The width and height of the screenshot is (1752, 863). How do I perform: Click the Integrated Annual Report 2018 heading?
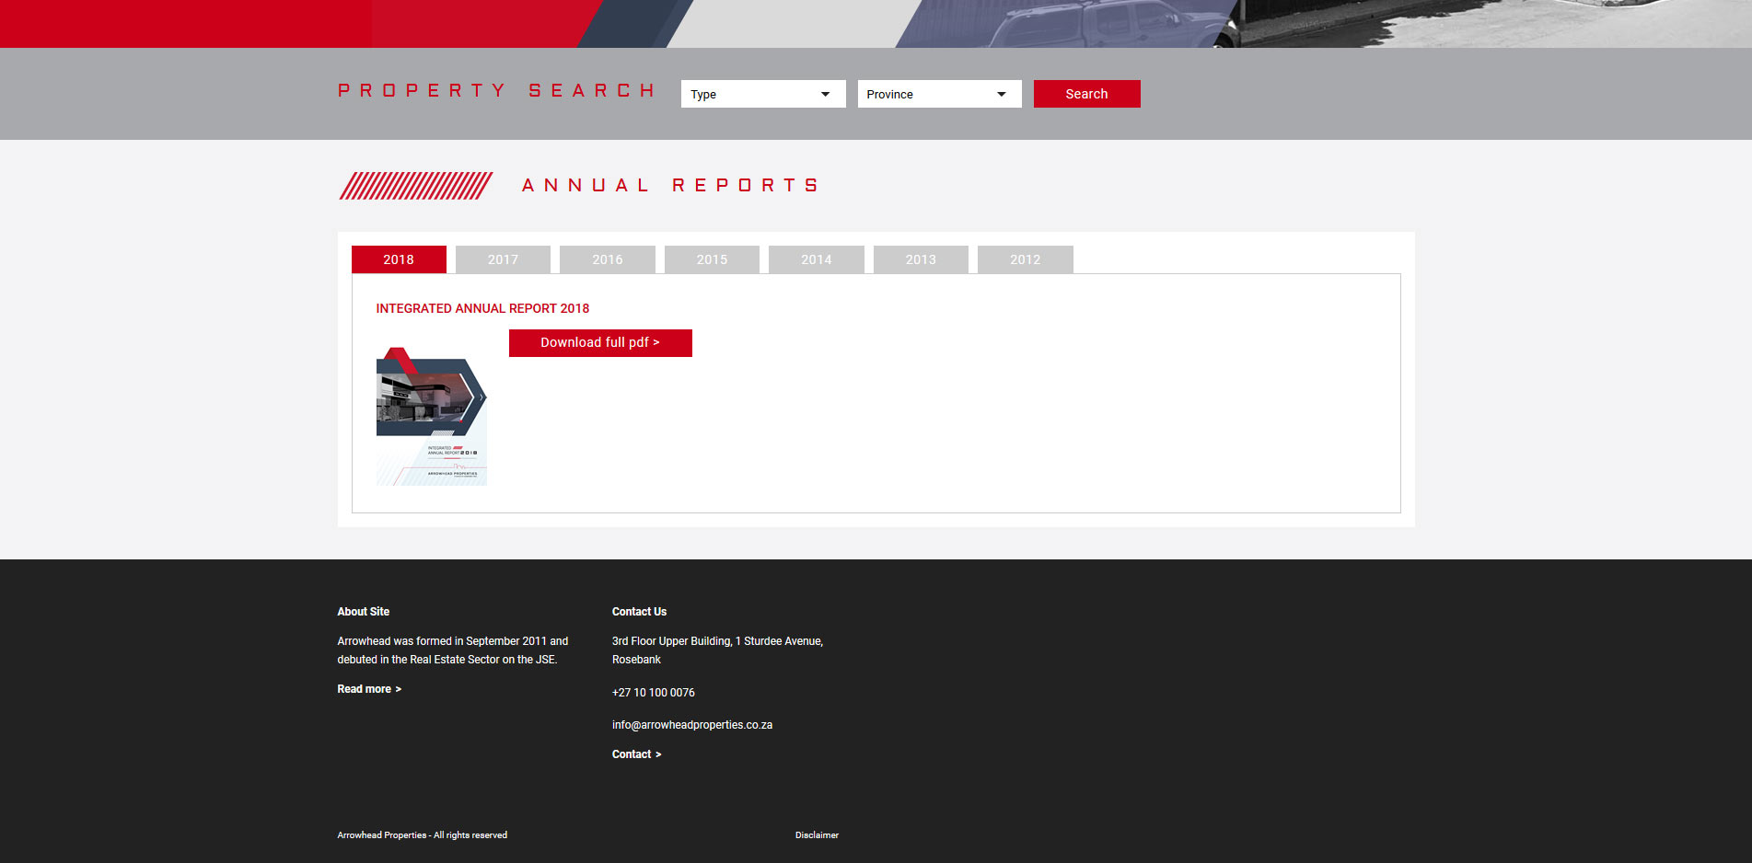[482, 308]
